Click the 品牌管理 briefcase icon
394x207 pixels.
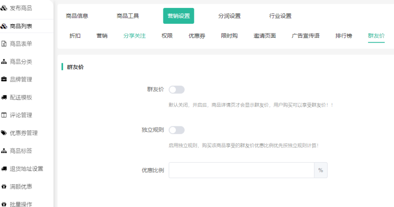click(4, 79)
